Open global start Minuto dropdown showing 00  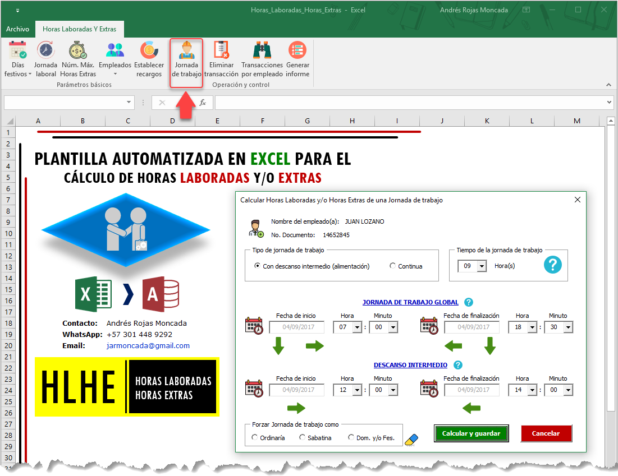(393, 327)
